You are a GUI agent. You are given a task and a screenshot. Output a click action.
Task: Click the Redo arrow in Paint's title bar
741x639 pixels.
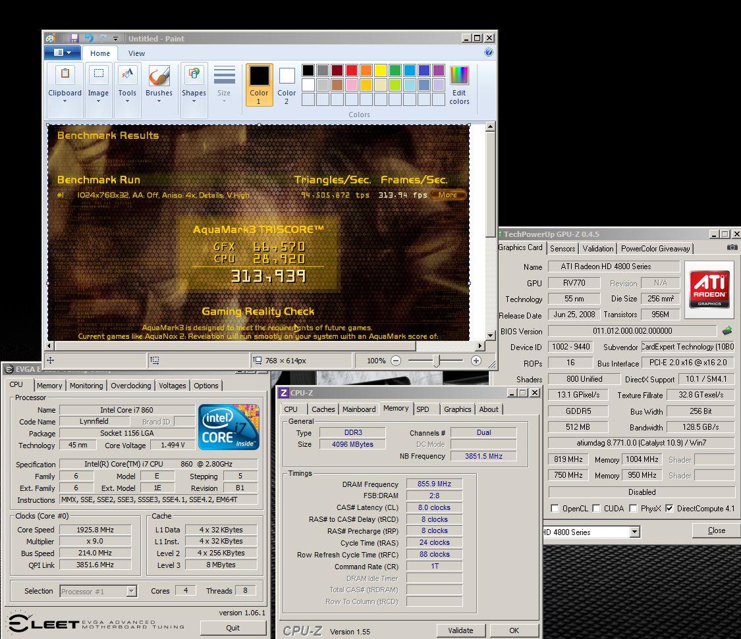tap(103, 38)
